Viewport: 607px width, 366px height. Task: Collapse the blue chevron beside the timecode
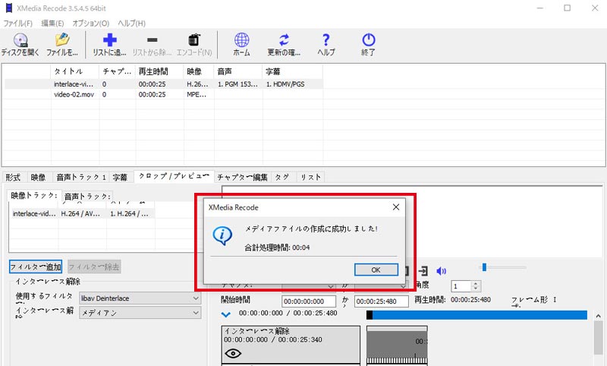(226, 314)
